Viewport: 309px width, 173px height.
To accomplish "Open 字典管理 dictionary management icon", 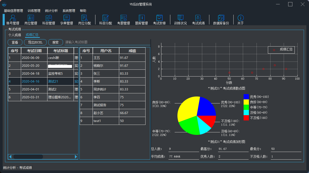I will (67, 20).
